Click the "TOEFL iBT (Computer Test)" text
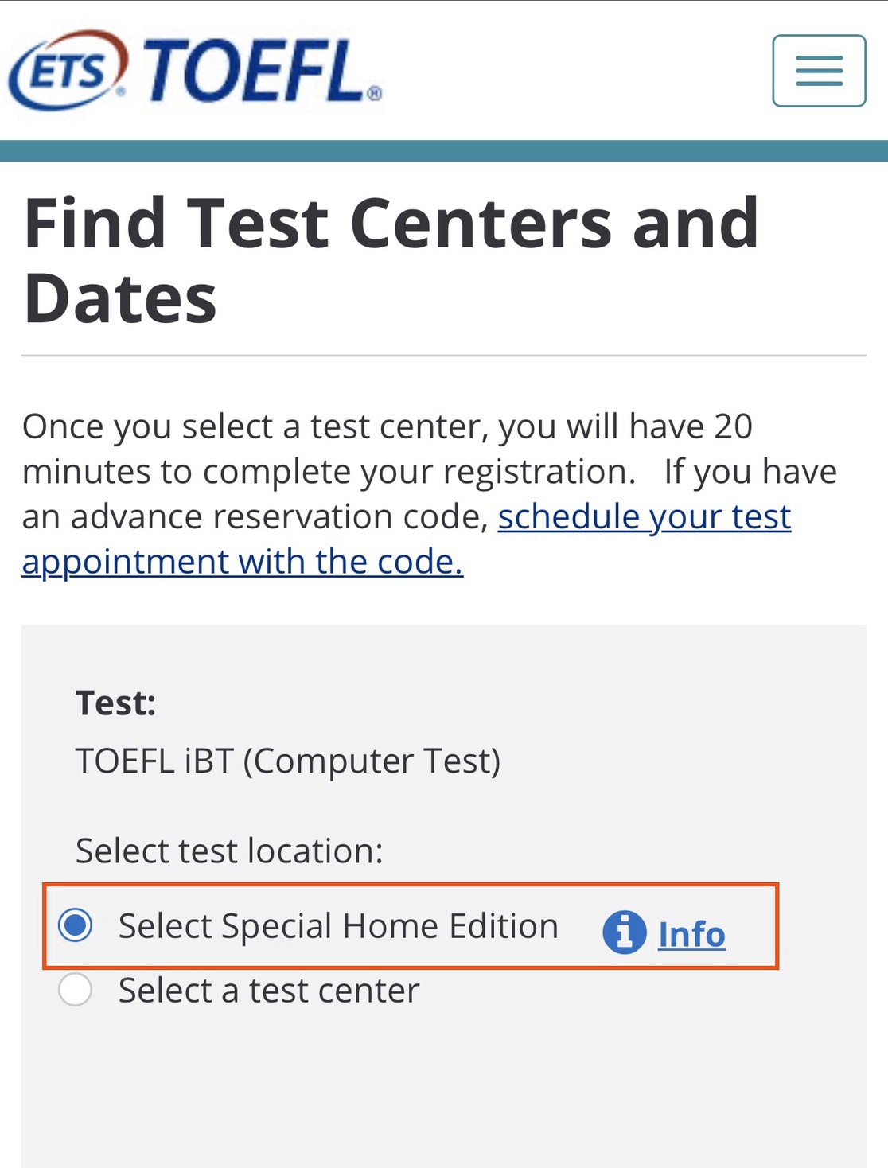 (x=288, y=761)
